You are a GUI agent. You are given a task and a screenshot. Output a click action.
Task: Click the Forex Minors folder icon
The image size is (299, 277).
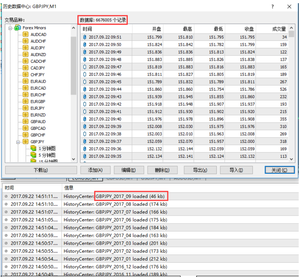tap(17, 28)
